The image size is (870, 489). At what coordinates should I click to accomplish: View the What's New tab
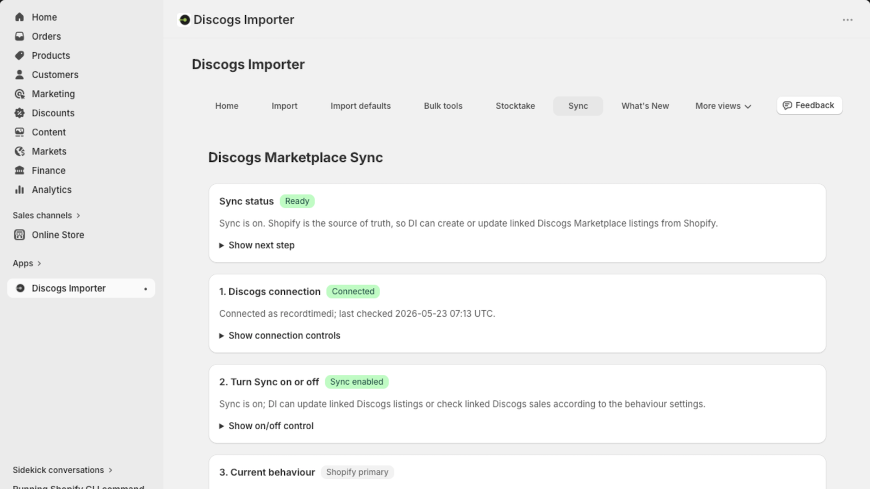click(645, 106)
